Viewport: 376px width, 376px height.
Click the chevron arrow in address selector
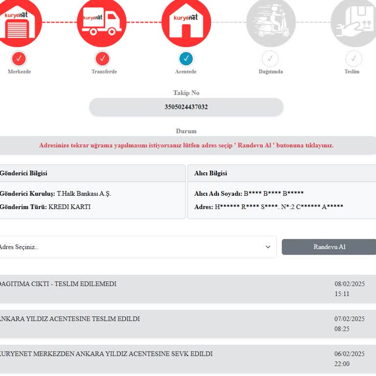coord(268,247)
